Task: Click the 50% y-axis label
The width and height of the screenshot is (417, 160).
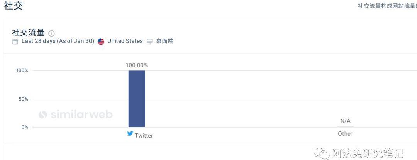Action: 22,99
